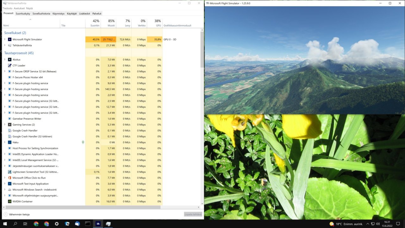Open the Näytä menu
Screen dimensions: 405x228
click(29, 8)
